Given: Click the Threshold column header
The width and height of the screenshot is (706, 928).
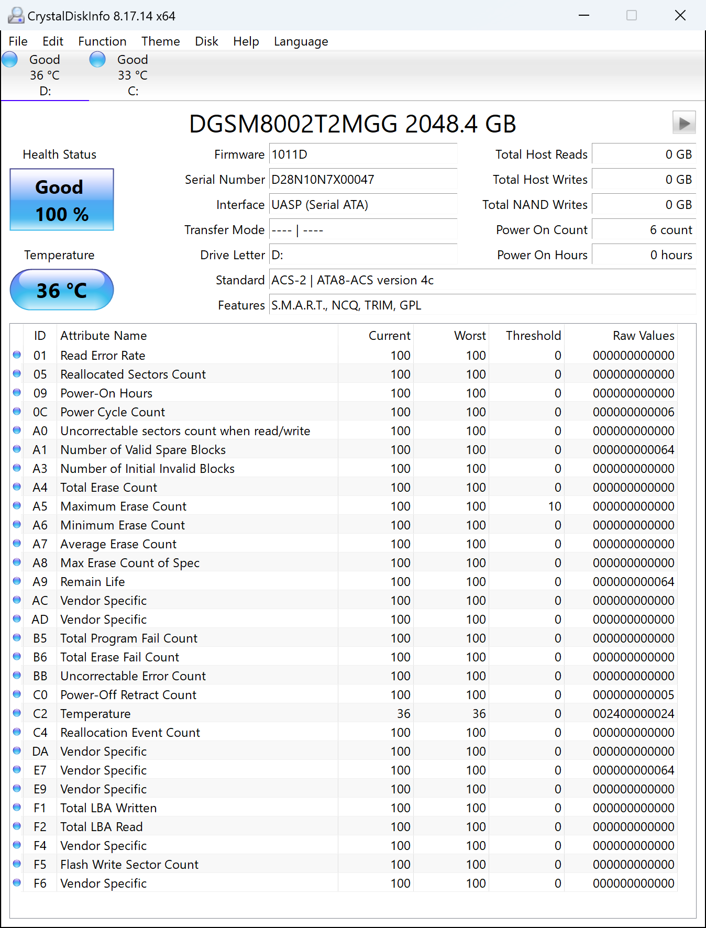Looking at the screenshot, I should point(526,336).
